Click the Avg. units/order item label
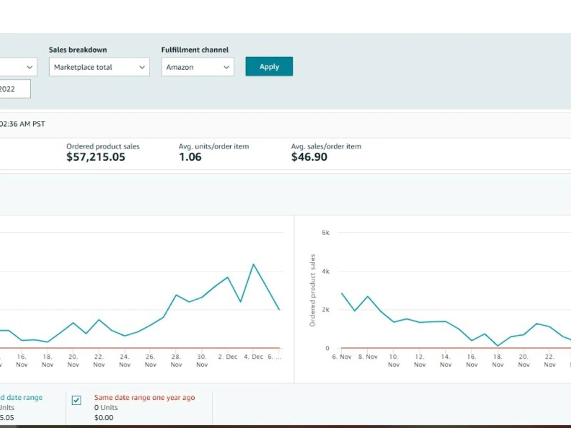This screenshot has width=571, height=428. pyautogui.click(x=214, y=146)
